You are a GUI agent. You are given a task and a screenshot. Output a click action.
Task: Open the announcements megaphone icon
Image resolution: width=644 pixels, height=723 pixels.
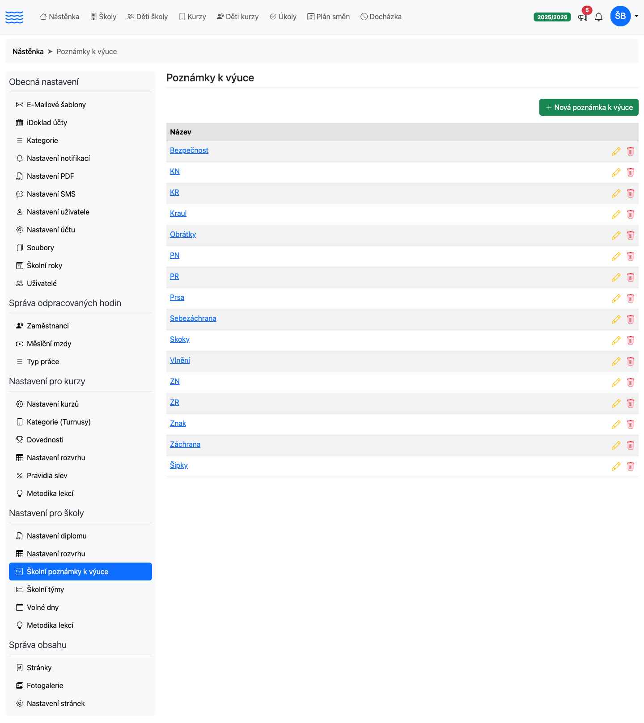point(583,17)
